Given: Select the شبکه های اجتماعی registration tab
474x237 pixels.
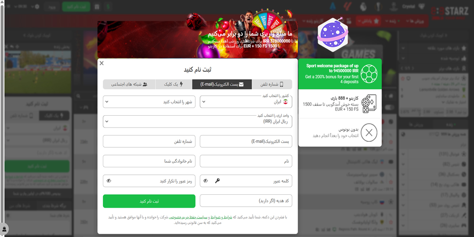Looking at the screenshot, I should point(129,84).
